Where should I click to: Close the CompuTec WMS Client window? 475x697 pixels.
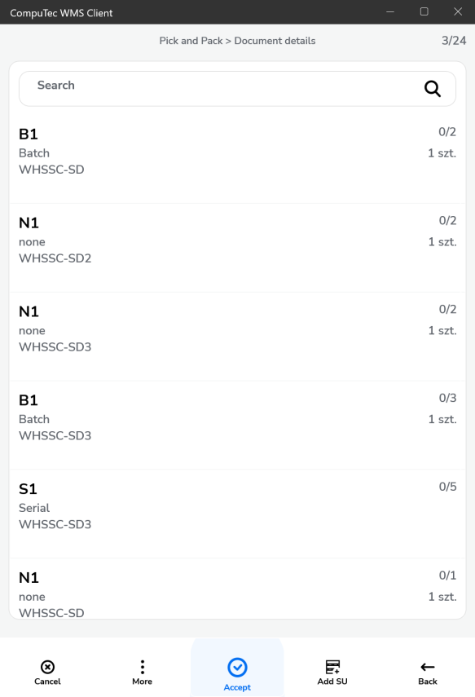point(458,12)
